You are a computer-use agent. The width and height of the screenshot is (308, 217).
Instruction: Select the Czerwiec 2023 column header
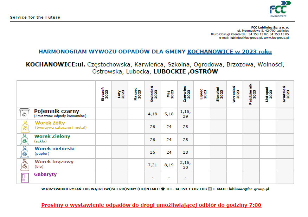click(x=185, y=94)
